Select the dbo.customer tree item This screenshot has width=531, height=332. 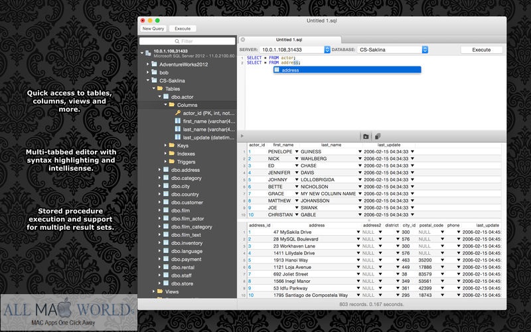tap(187, 203)
